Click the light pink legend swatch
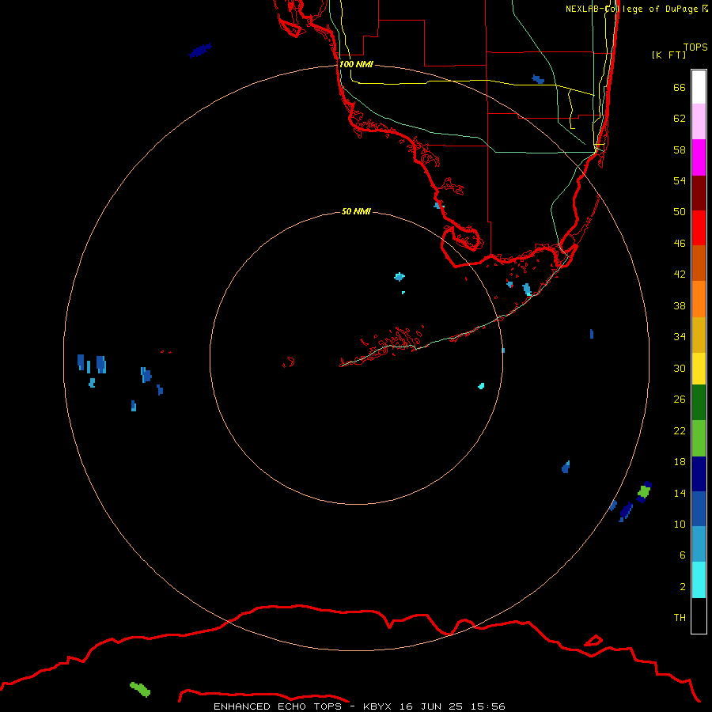 [x=699, y=121]
